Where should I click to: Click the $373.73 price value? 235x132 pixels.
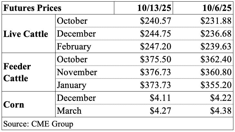pos(156,85)
